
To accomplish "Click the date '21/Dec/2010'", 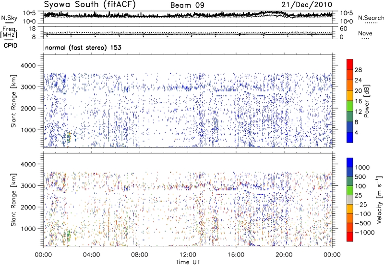I will coord(307,5).
